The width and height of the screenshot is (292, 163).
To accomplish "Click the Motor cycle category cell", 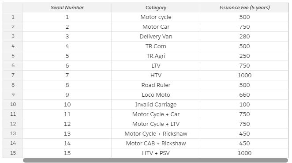I will 156,17.
